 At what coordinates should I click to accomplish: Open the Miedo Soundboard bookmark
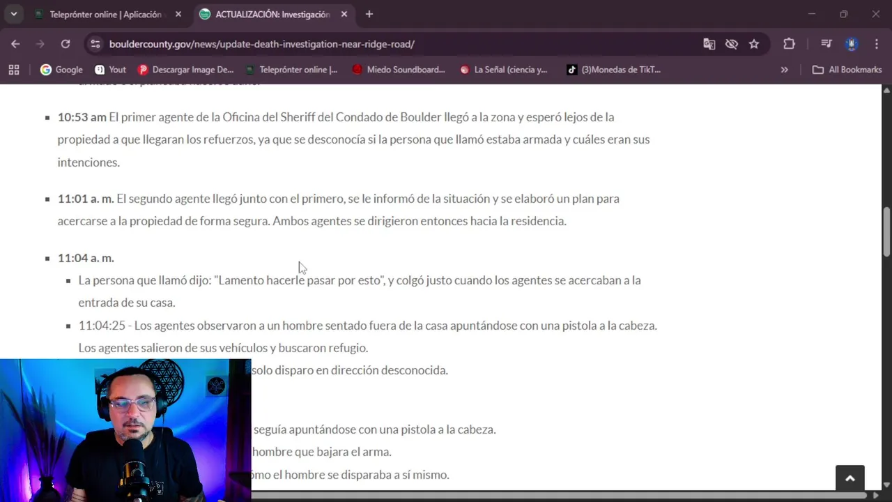pos(399,70)
